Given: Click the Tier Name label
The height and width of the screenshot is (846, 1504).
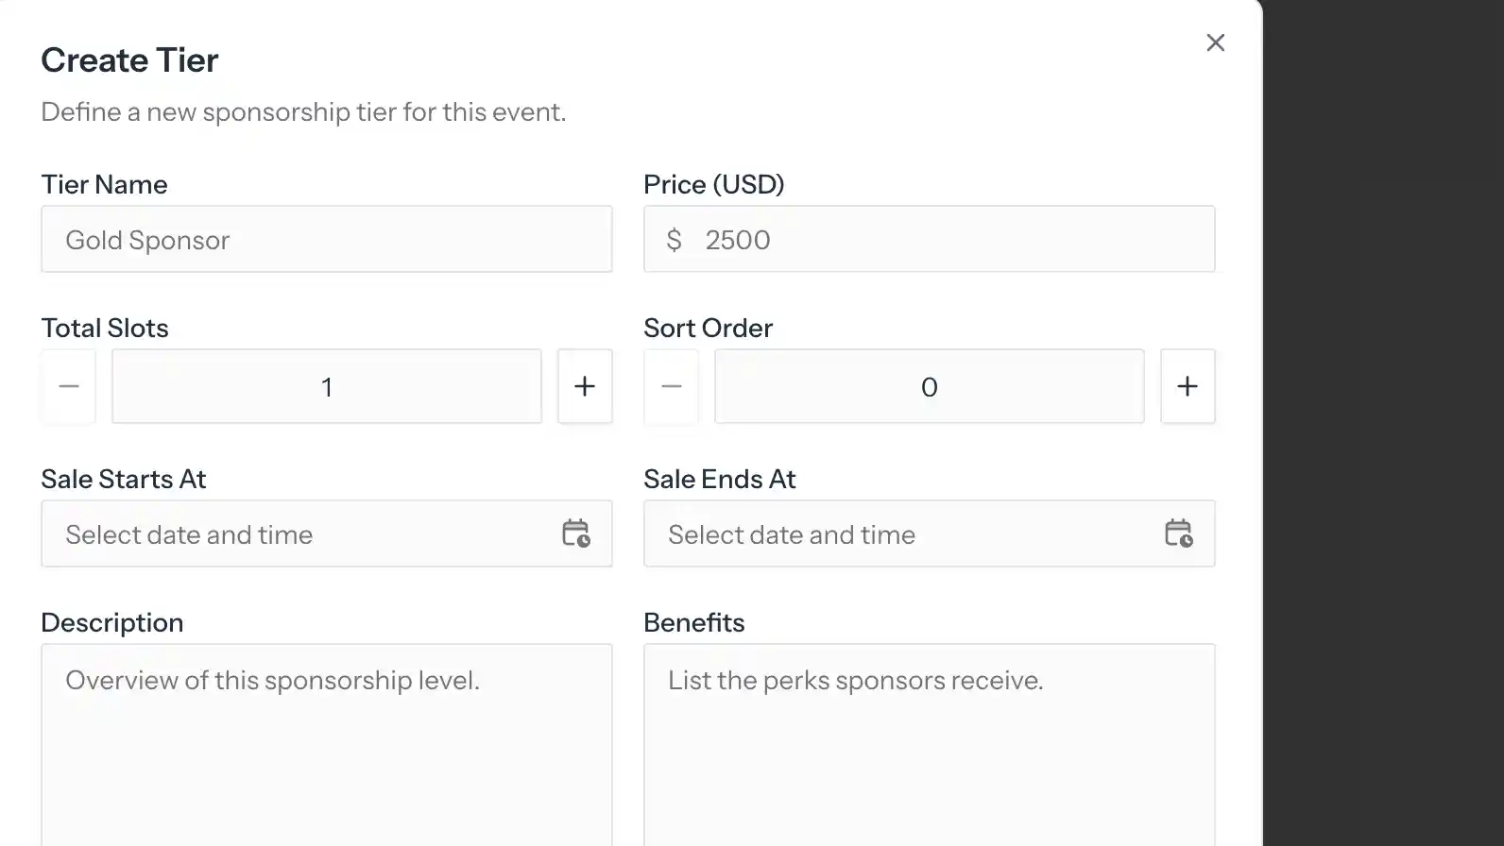Looking at the screenshot, I should 104,184.
